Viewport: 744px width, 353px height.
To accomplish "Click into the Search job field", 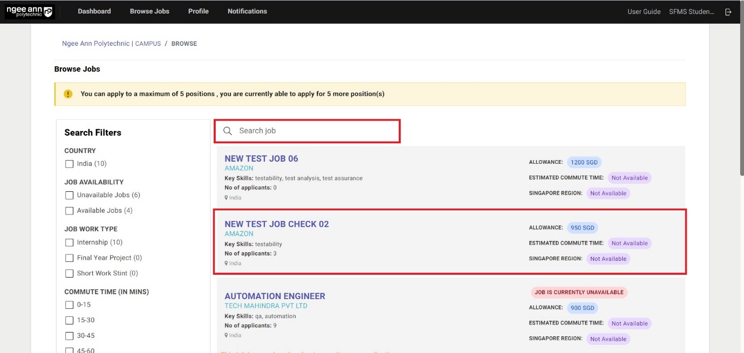I will click(313, 131).
